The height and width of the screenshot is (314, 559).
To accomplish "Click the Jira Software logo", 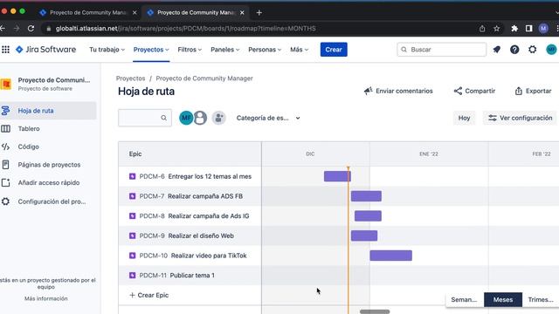I will (x=46, y=50).
